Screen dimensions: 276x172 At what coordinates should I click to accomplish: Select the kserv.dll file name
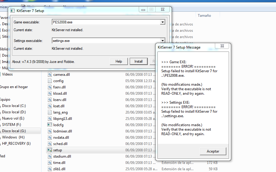(x=60, y=100)
